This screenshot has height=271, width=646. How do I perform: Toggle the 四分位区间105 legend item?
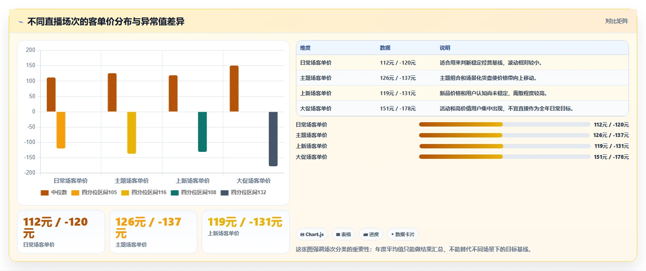coord(94,192)
